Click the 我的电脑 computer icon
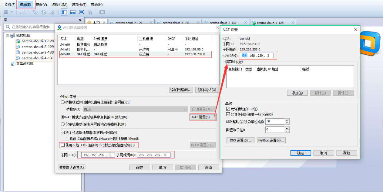Image resolution: width=383 pixels, height=192 pixels. (x=12, y=36)
